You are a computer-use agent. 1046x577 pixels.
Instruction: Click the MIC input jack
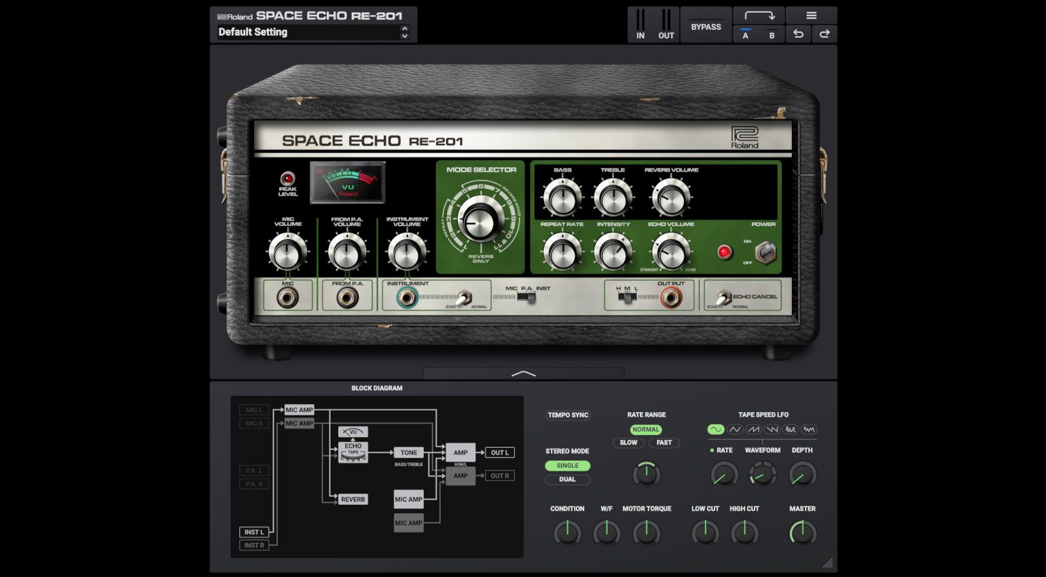point(287,297)
